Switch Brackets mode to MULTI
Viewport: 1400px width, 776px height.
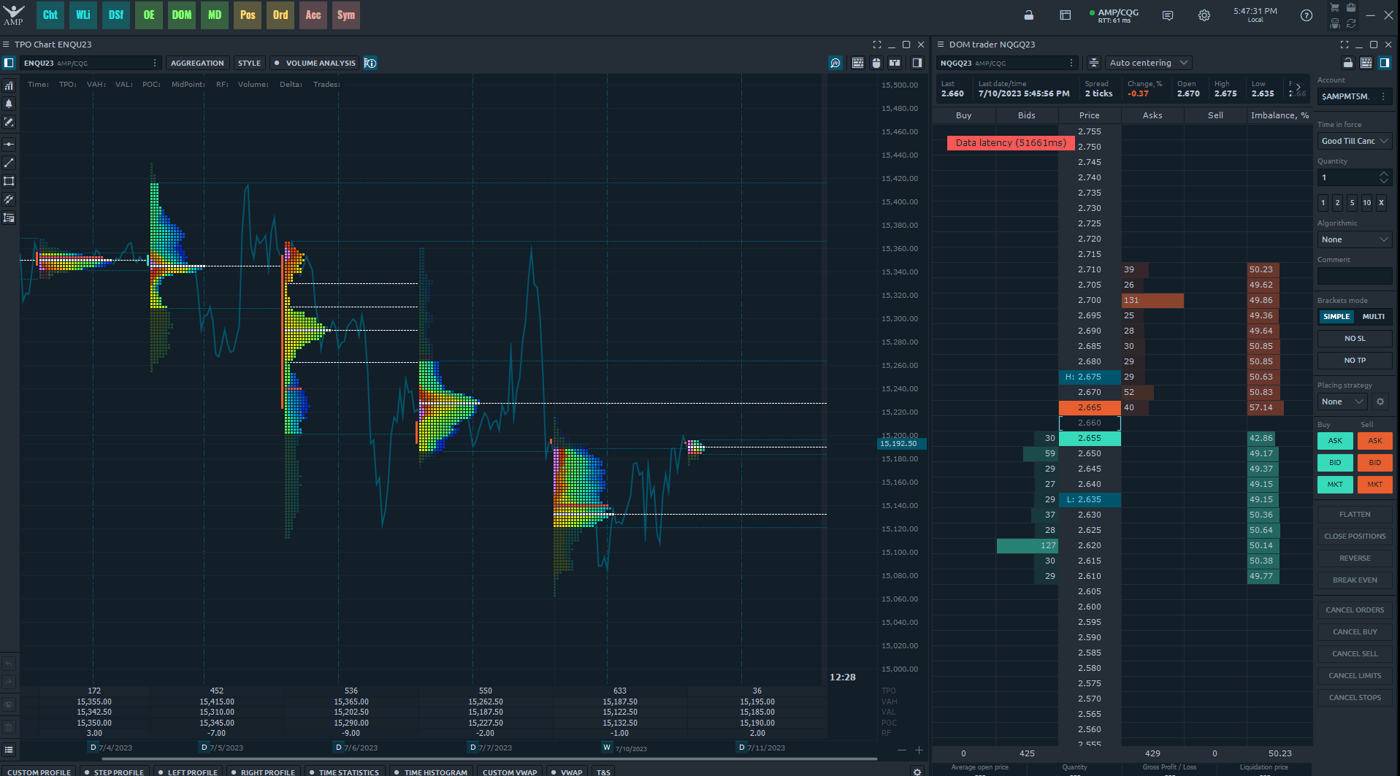1373,316
